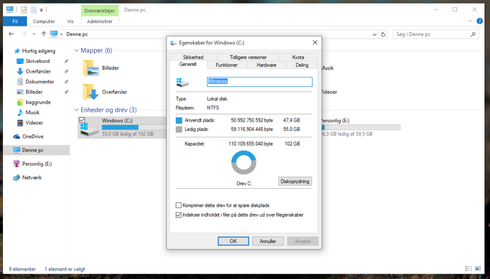Switch to the Hardware tab

click(266, 65)
